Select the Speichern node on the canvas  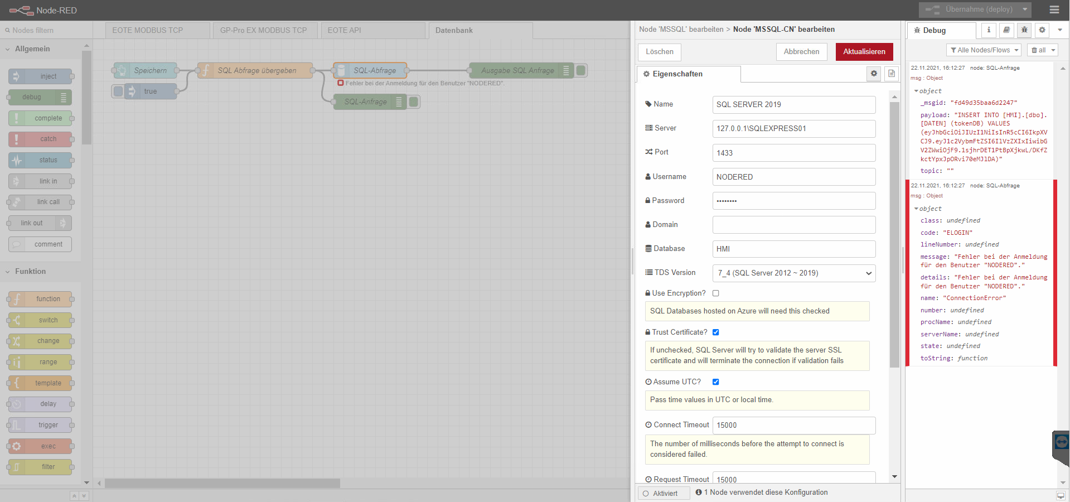pos(146,70)
